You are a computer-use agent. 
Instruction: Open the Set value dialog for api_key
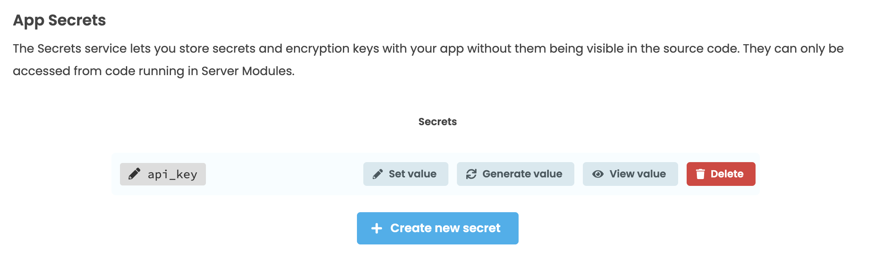pyautogui.click(x=406, y=174)
